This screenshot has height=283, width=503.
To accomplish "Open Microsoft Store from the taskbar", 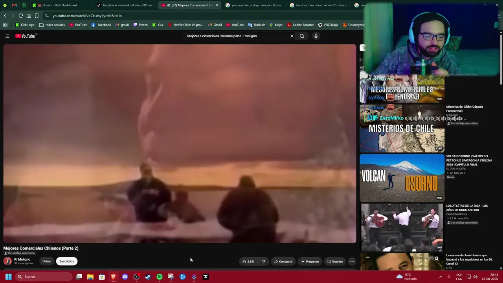I will pos(102,277).
